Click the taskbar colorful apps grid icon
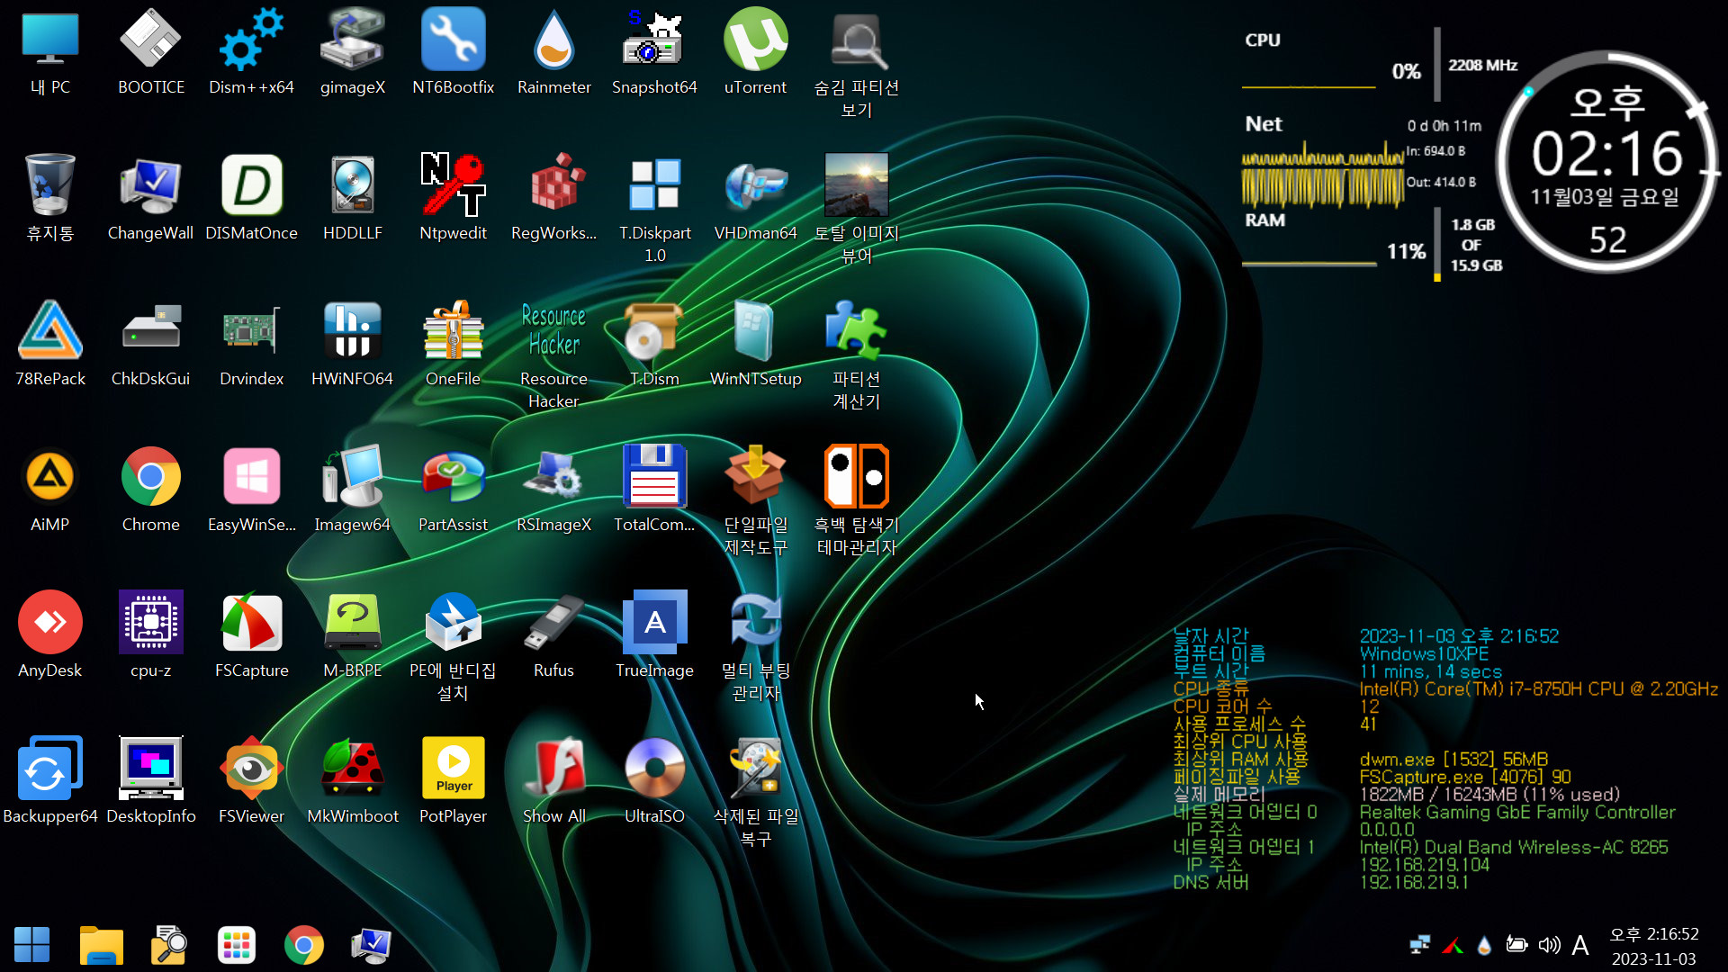Viewport: 1728px width, 972px height. pos(237,945)
